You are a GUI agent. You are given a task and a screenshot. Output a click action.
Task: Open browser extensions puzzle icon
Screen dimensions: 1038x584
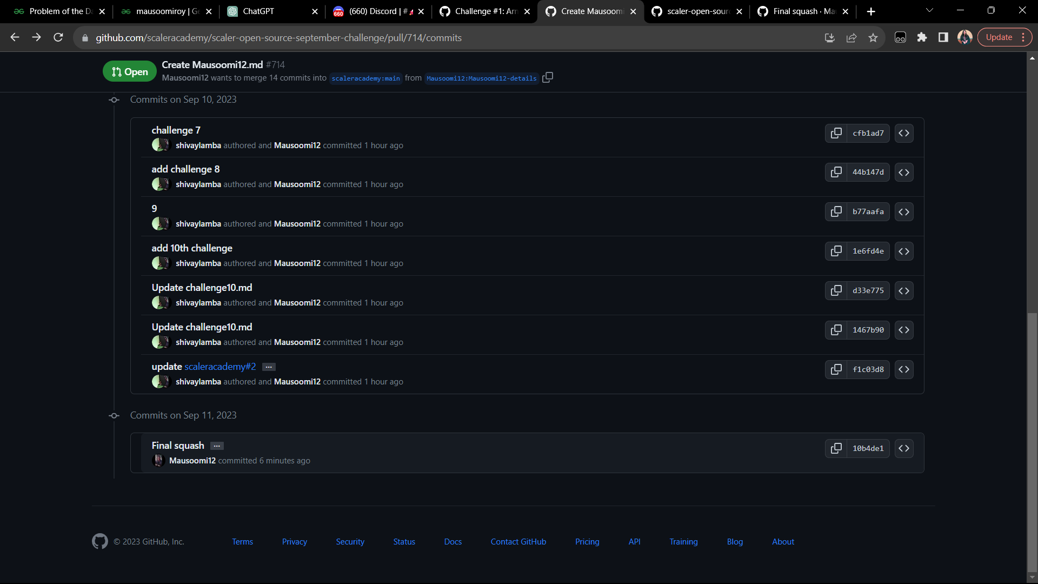pos(922,37)
